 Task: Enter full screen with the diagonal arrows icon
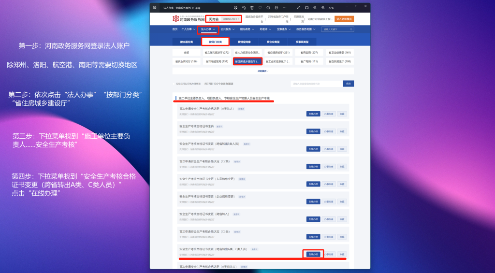tap(299, 8)
